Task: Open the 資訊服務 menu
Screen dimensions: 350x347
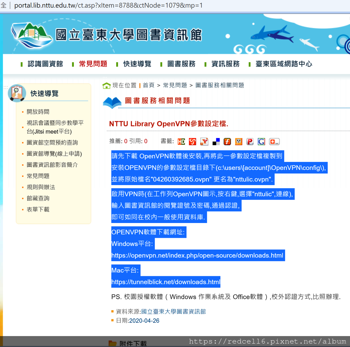Action: [226, 64]
